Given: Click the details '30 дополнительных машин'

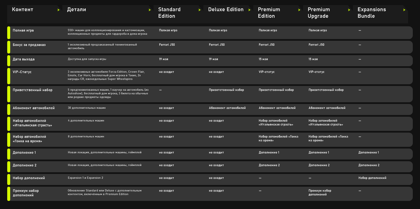Looking at the screenshot, I should coord(87,108).
